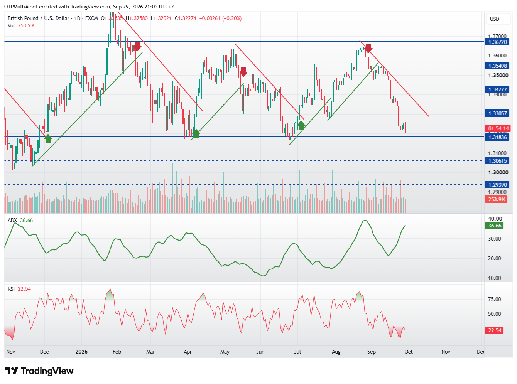
Task: Click the RSI 22.54 indicator legend
Action: click(19, 289)
